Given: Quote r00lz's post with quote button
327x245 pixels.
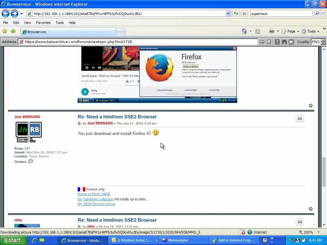Looking at the screenshot, I should [300, 222].
